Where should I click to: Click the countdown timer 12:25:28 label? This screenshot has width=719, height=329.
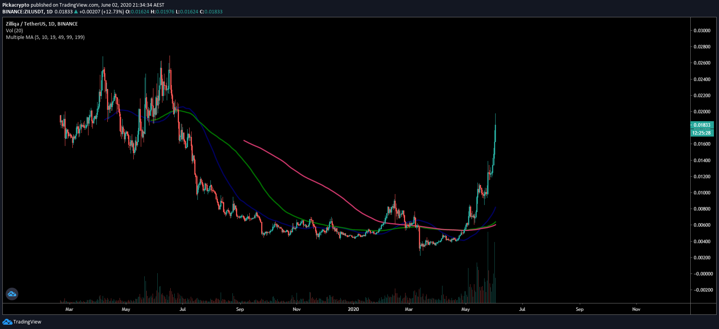(702, 133)
